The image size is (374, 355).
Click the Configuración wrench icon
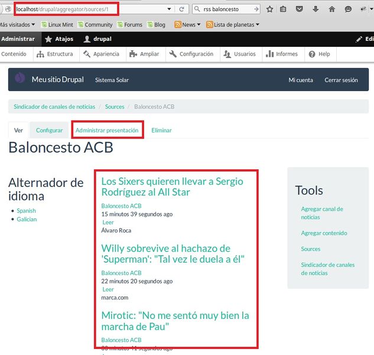pyautogui.click(x=173, y=54)
